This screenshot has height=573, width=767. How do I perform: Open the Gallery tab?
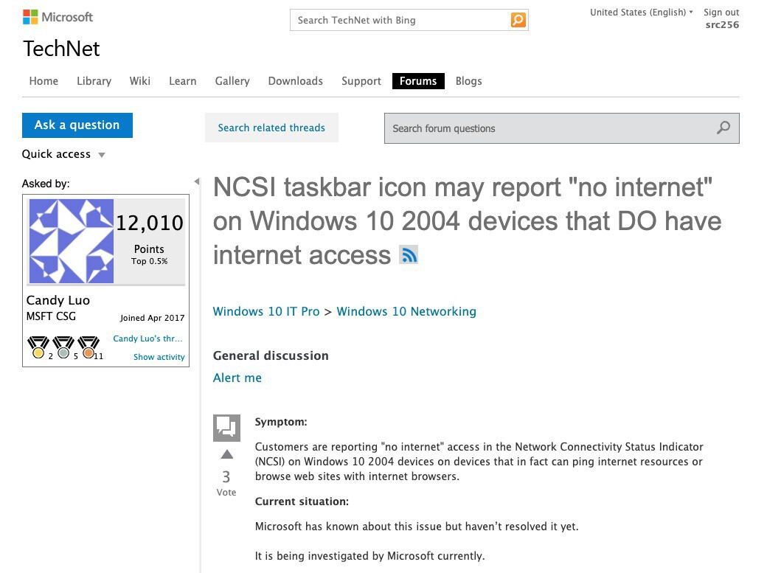click(232, 81)
